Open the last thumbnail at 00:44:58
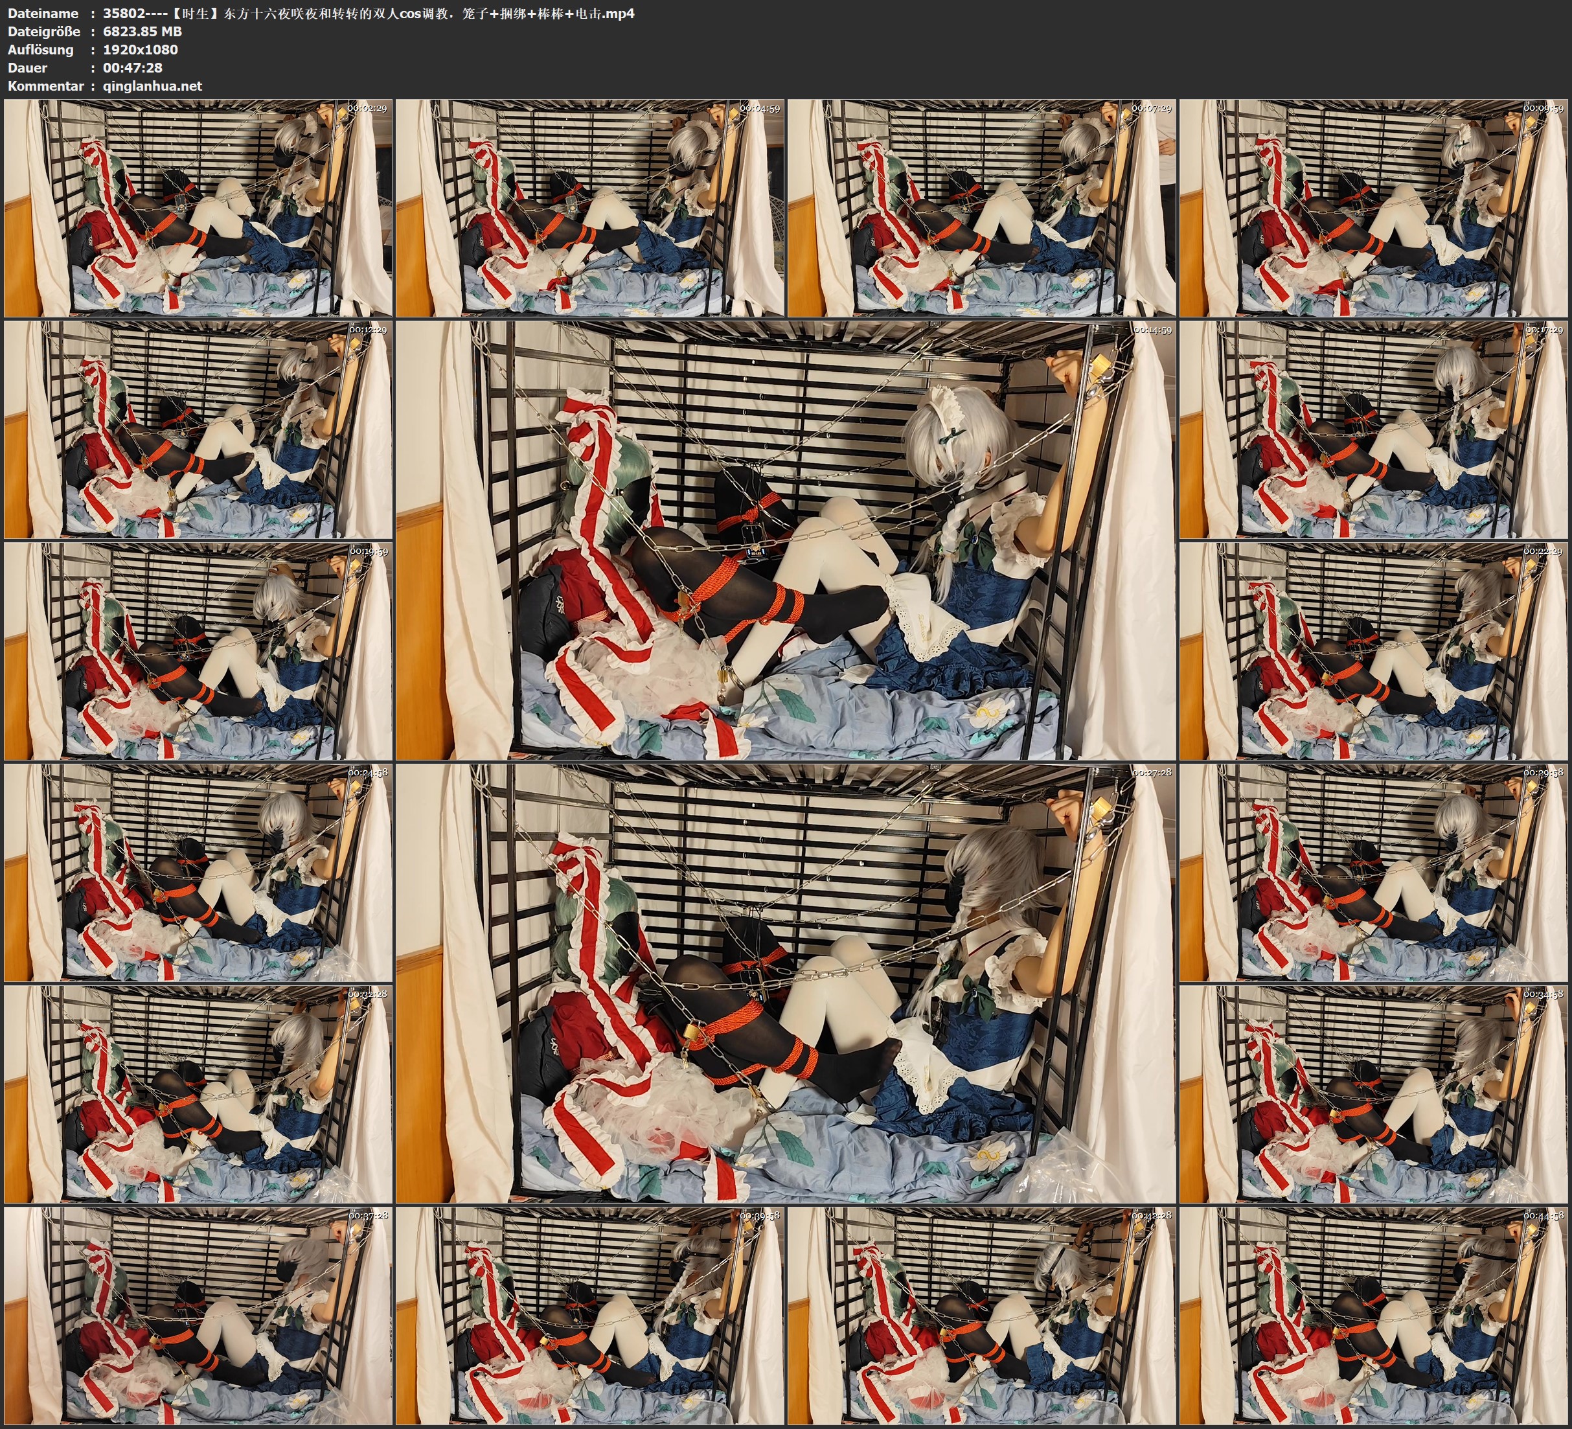The height and width of the screenshot is (1429, 1572). click(x=1374, y=1316)
